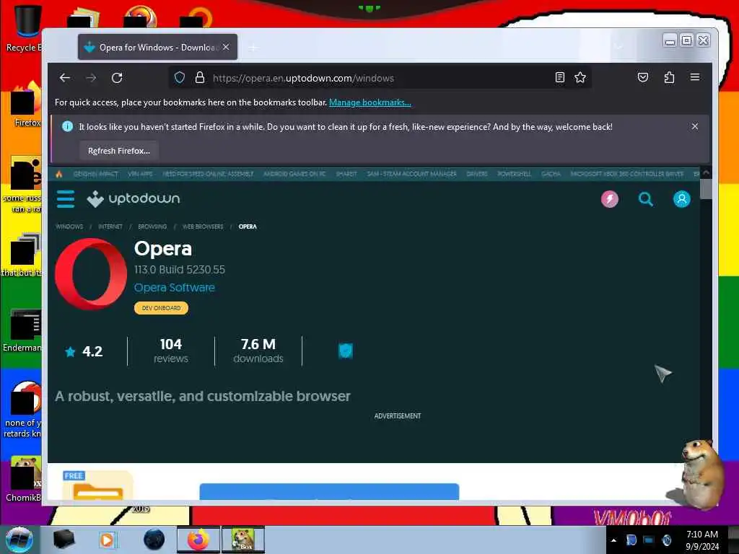Click the pink lightning bolt icon
This screenshot has width=739, height=554.
pyautogui.click(x=609, y=199)
